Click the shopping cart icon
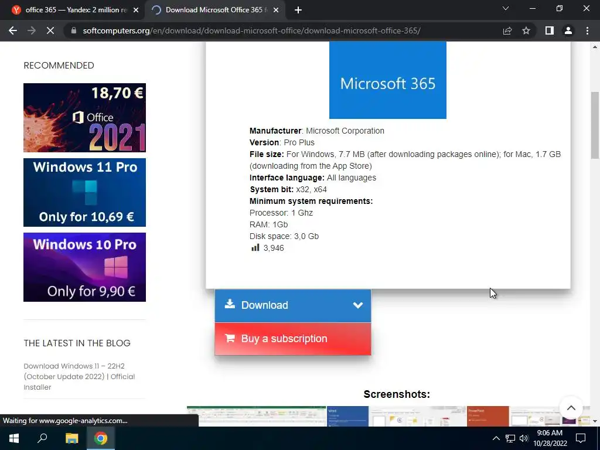This screenshot has height=450, width=600. click(x=230, y=338)
